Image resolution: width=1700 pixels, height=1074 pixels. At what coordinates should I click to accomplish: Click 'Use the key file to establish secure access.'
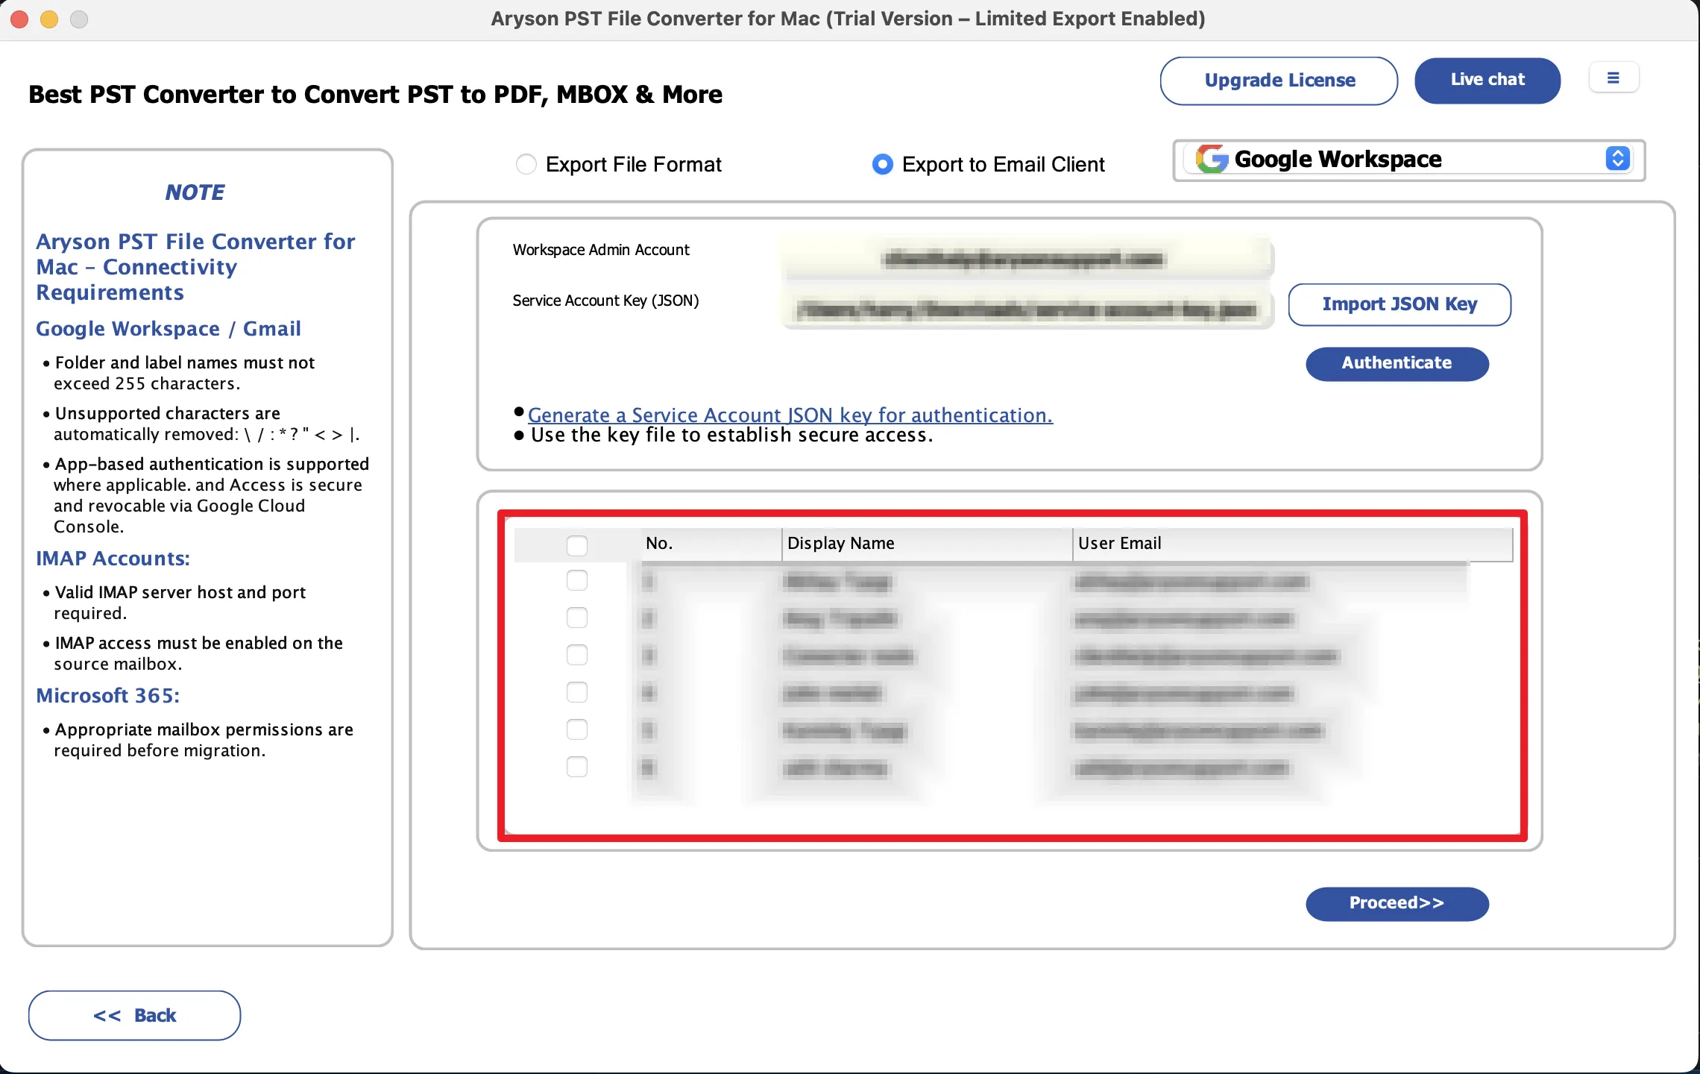click(x=731, y=435)
